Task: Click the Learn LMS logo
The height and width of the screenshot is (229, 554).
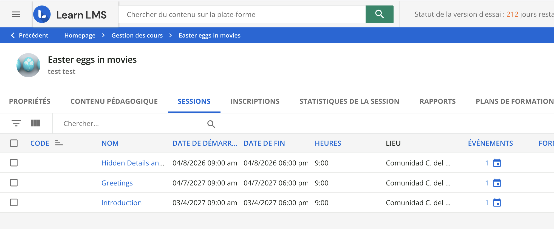Action: pyautogui.click(x=70, y=15)
